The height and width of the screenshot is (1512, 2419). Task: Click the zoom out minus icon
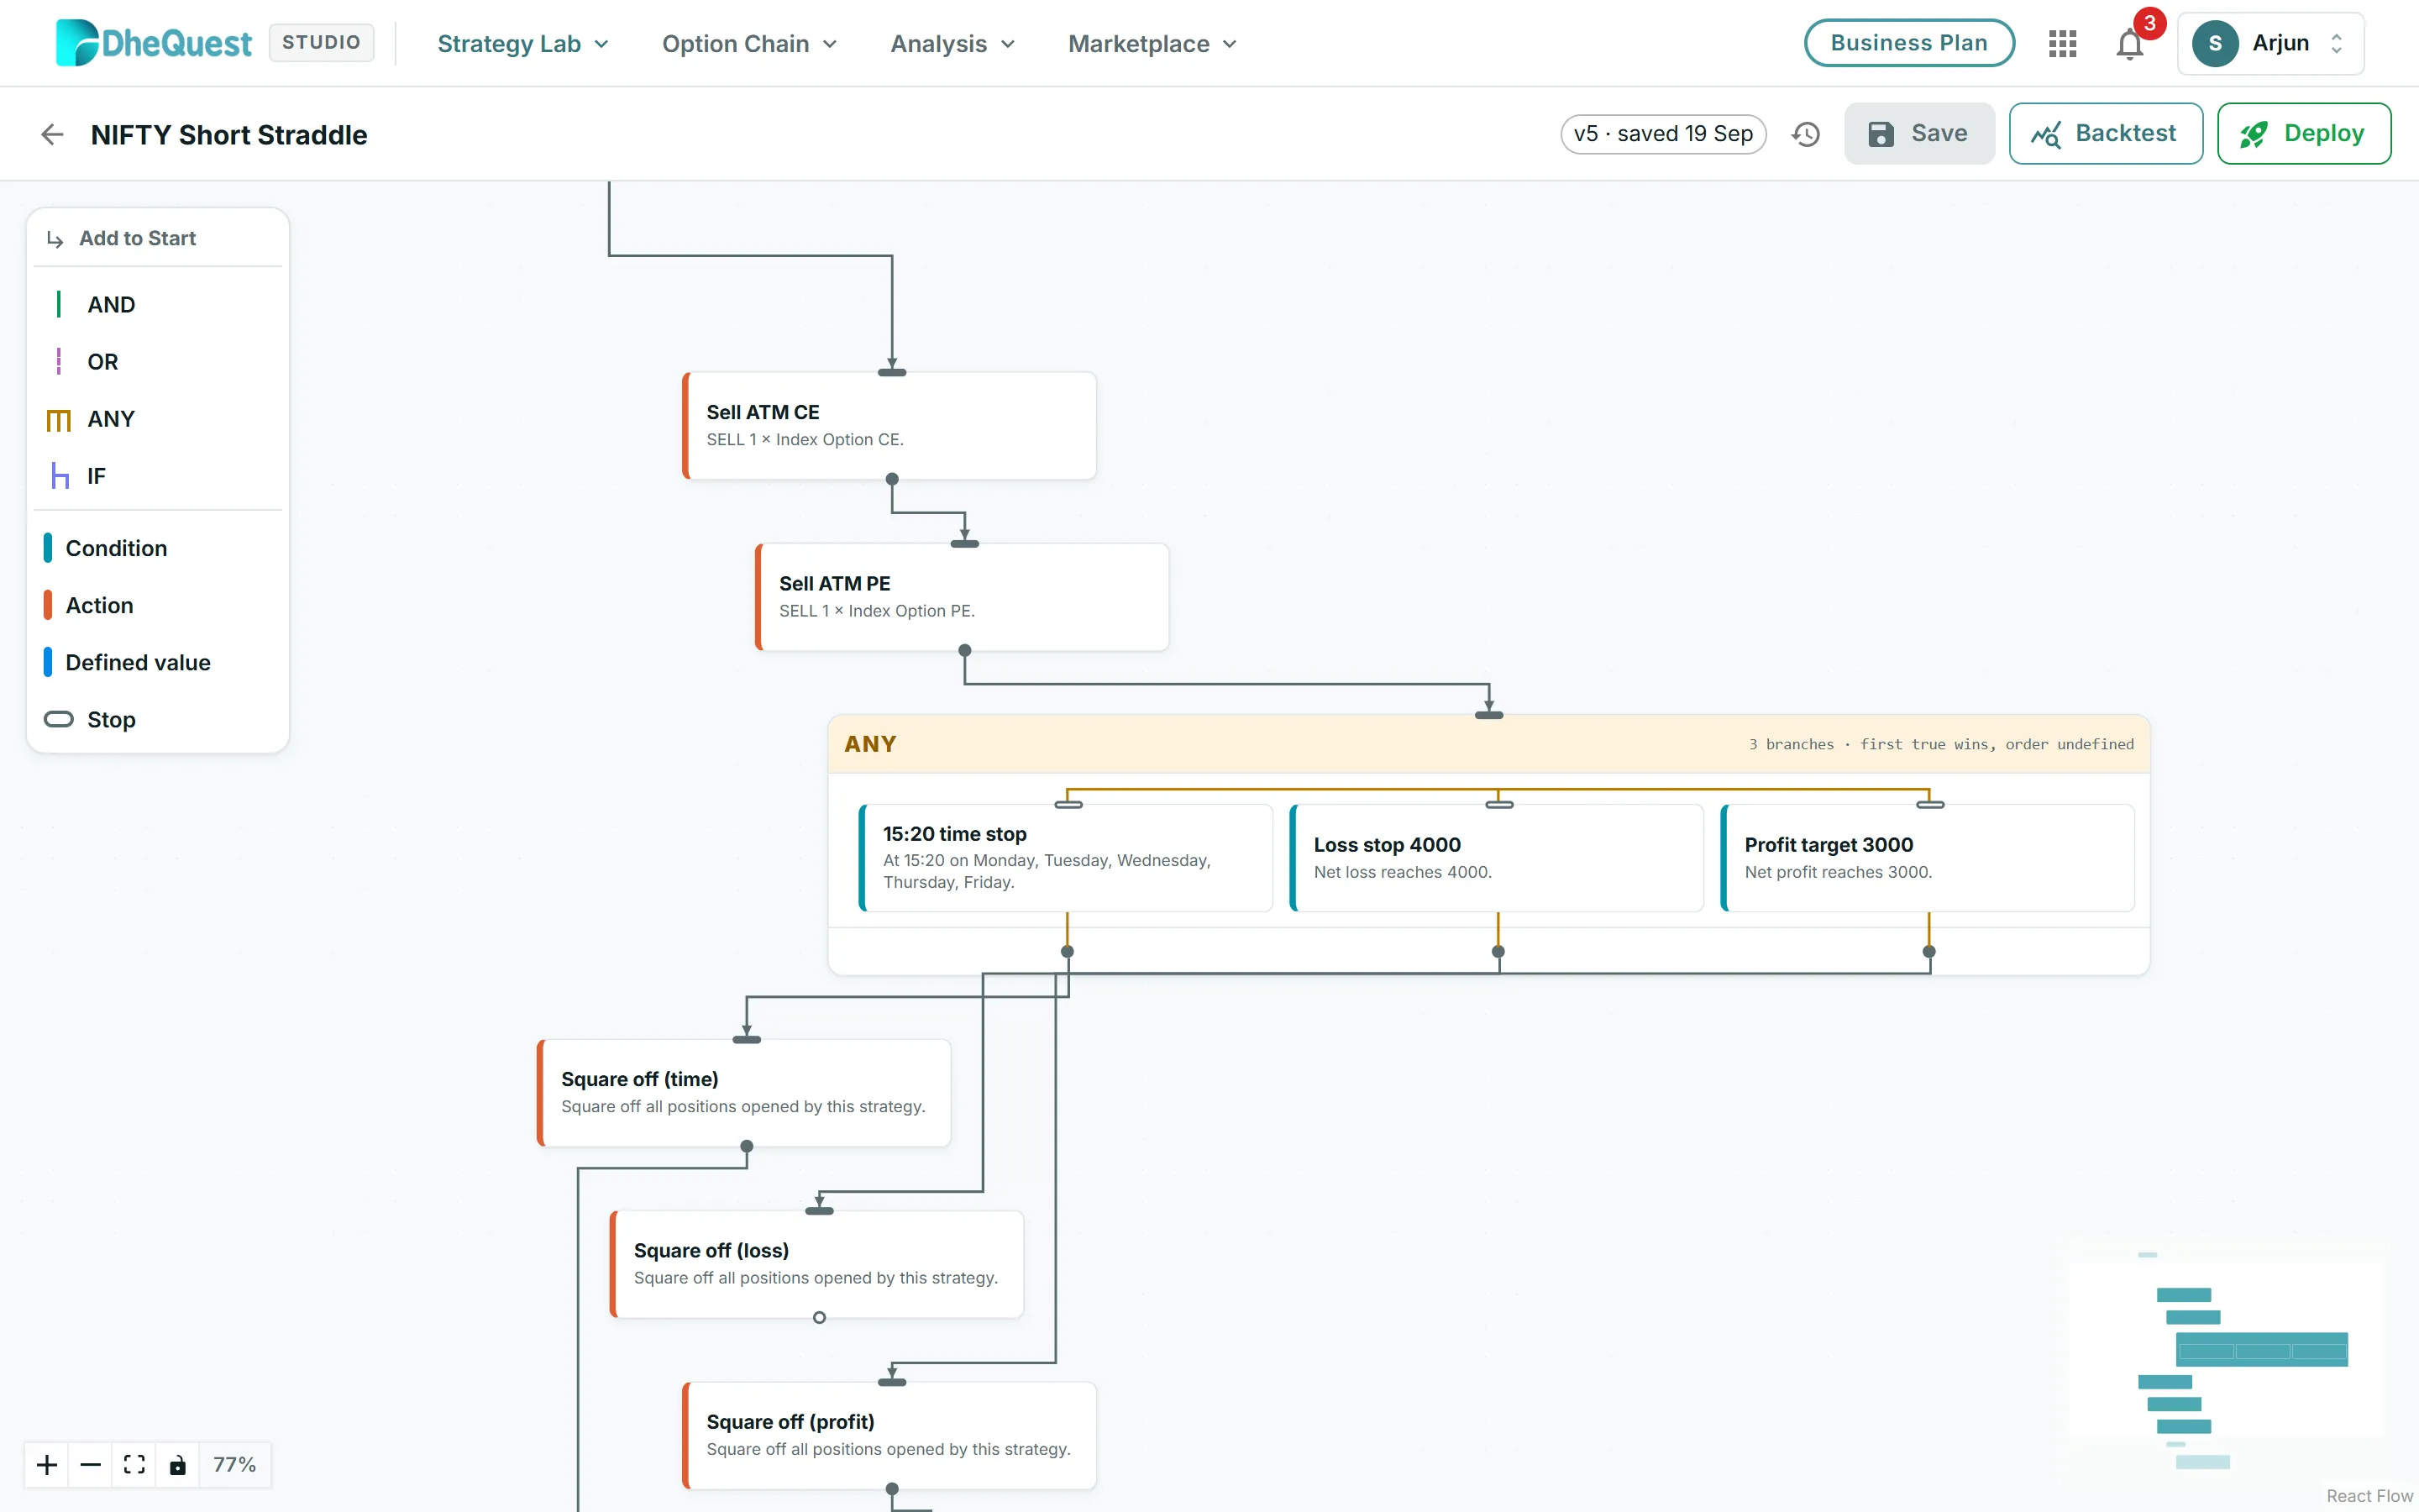(90, 1465)
